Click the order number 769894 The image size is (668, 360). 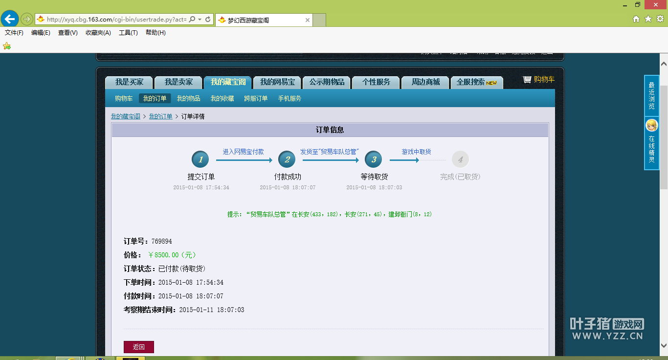click(x=161, y=241)
